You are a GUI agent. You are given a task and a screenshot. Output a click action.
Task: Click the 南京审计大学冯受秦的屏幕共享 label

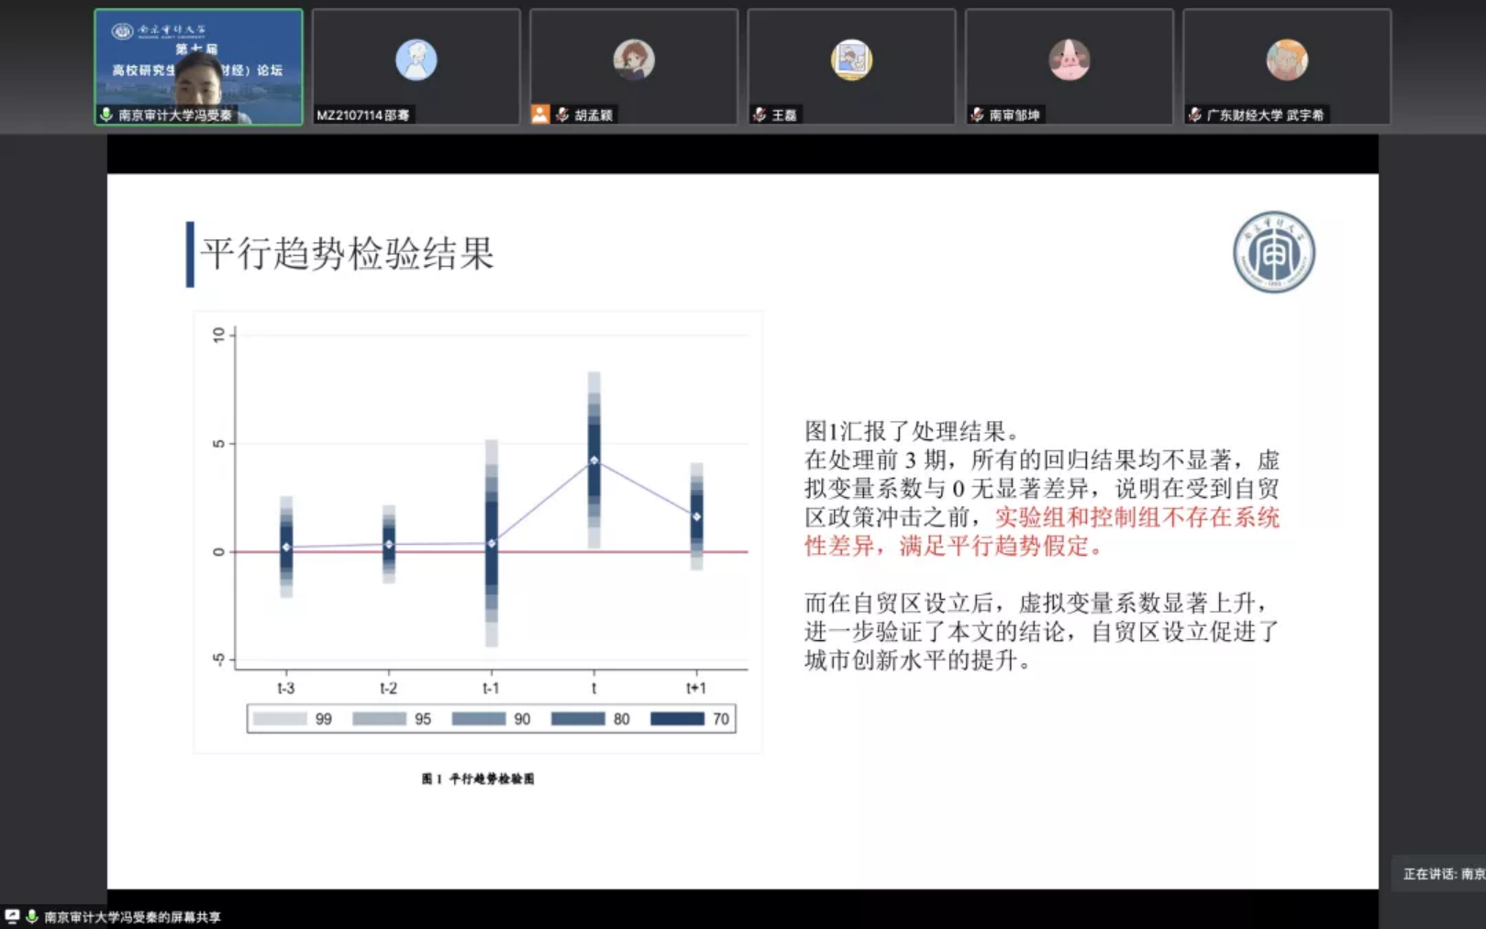(x=132, y=916)
